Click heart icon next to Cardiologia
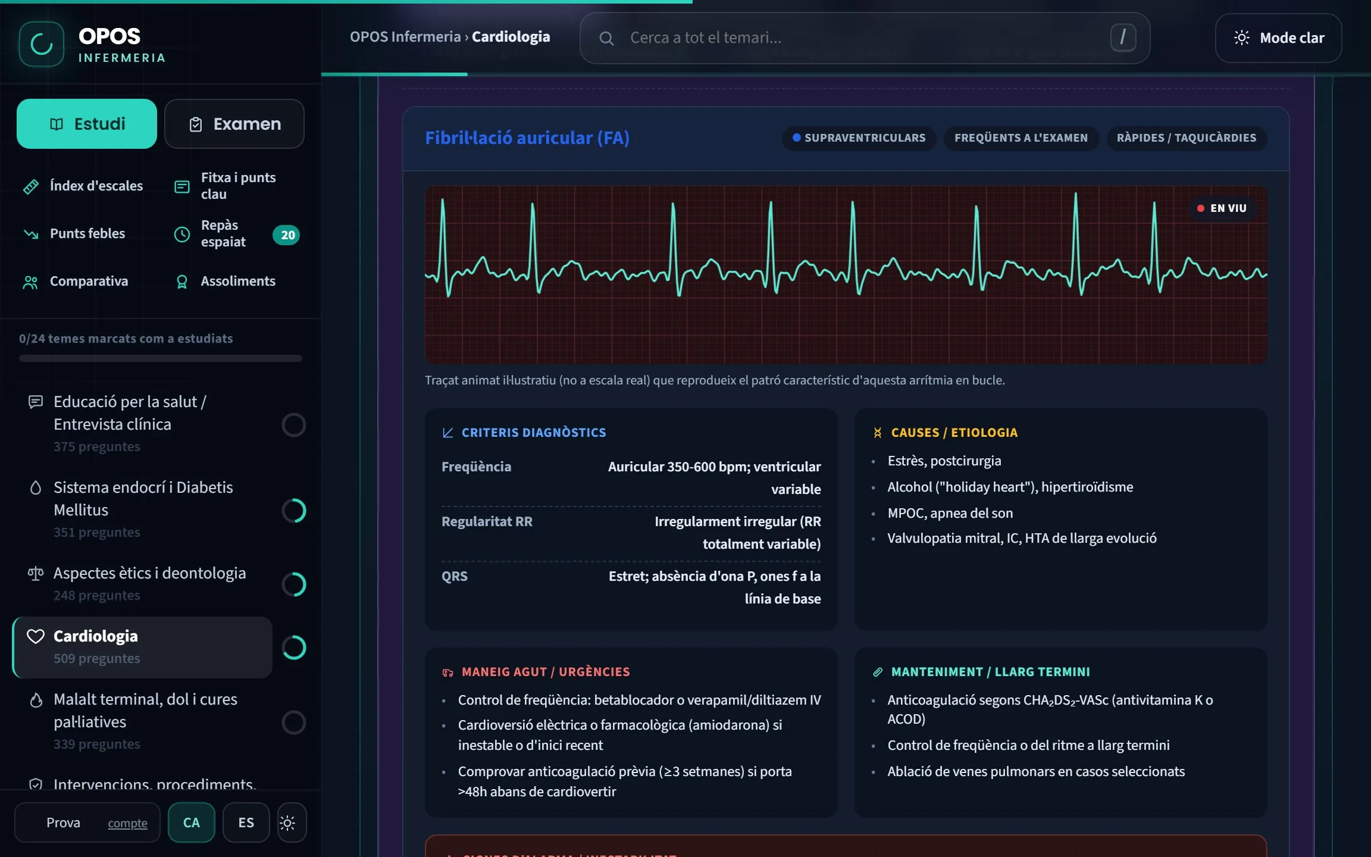Viewport: 1371px width, 857px height. click(36, 636)
